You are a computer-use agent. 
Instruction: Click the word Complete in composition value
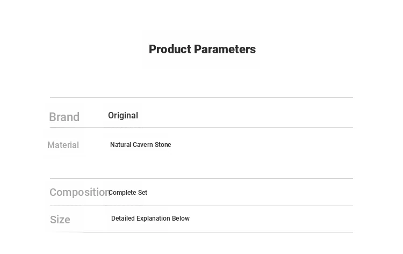[123, 193]
